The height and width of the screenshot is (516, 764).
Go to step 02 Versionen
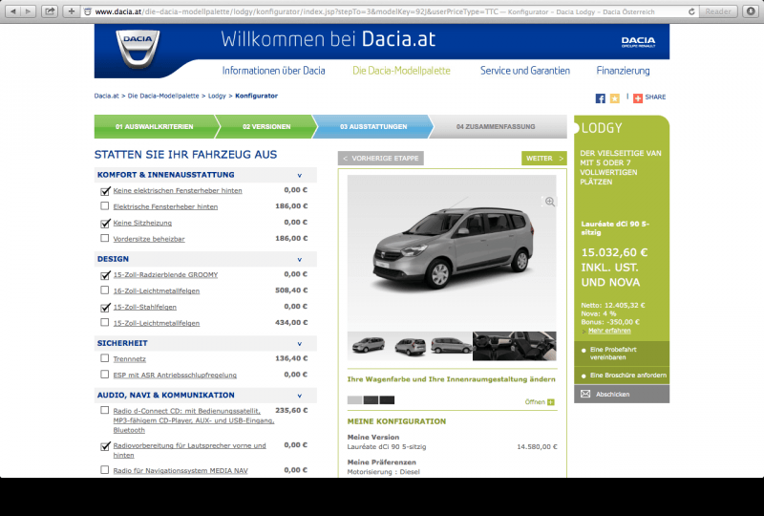coord(266,127)
